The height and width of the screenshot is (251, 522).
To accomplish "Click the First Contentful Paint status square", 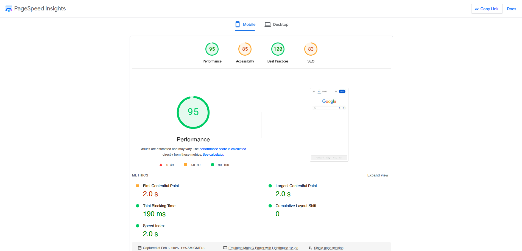I will (x=137, y=186).
